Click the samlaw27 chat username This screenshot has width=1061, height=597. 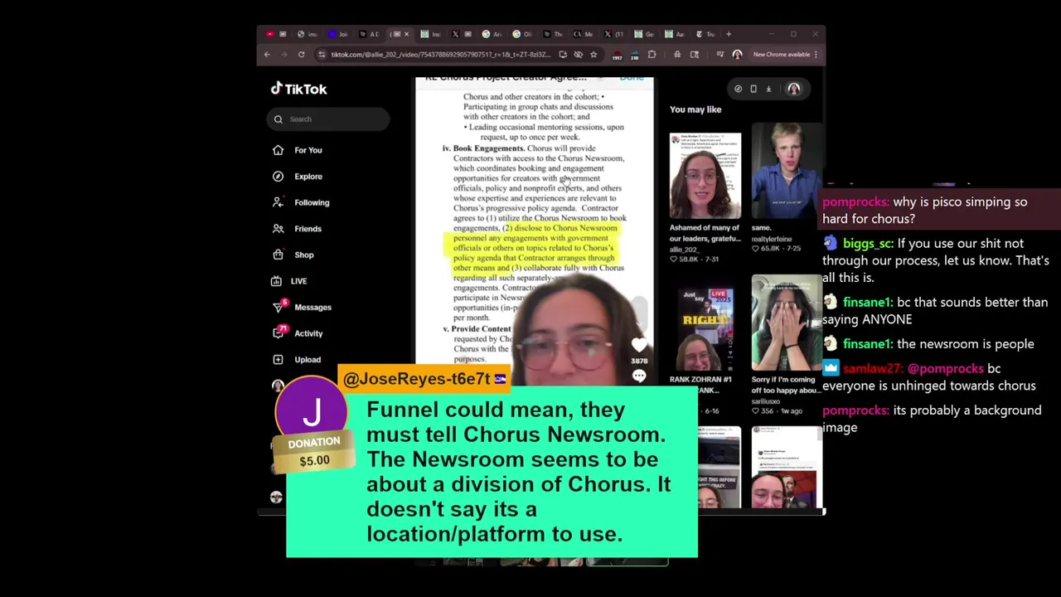(872, 369)
